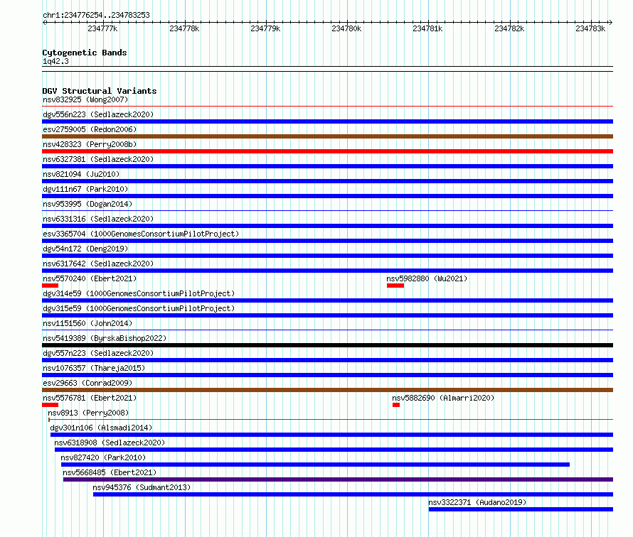Click the nsv6331316 (Sedlazeck2020) label
The height and width of the screenshot is (537, 633).
pyautogui.click(x=98, y=219)
